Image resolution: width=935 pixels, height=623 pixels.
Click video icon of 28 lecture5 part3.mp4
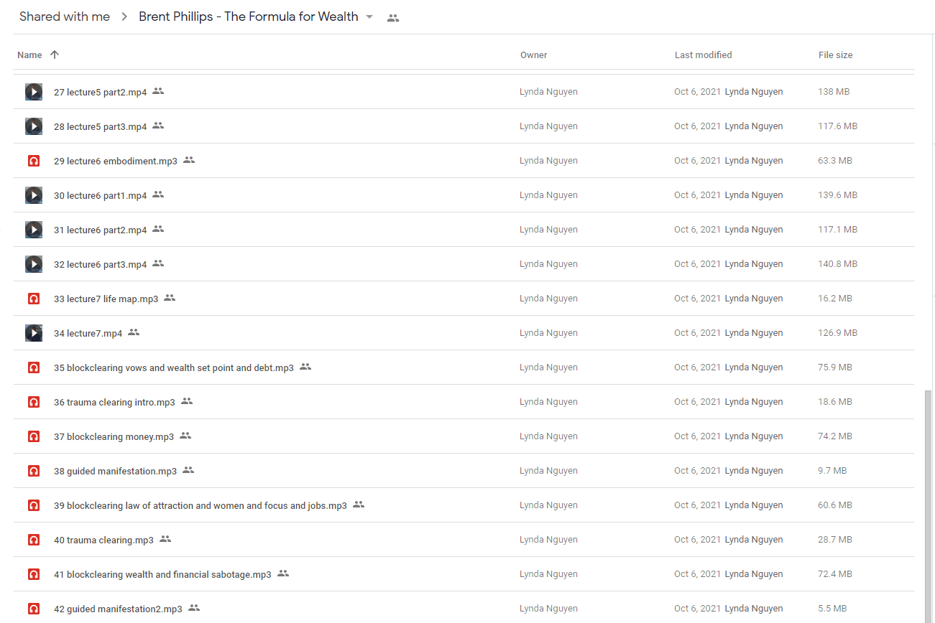point(34,126)
